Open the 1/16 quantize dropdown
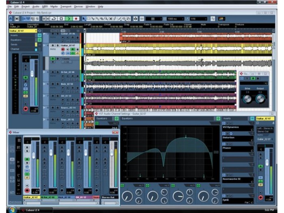The image size is (284, 213). (x=198, y=19)
